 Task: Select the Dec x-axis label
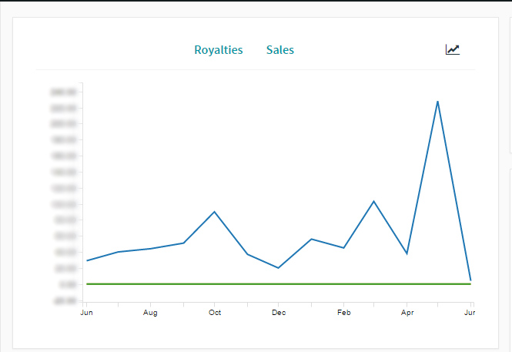click(279, 313)
